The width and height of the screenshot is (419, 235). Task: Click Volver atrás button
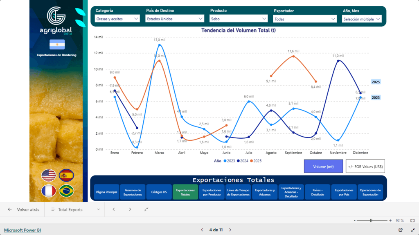[24, 209]
